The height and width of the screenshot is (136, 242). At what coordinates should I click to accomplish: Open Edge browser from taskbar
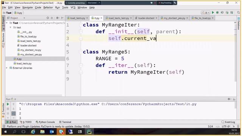(33, 132)
